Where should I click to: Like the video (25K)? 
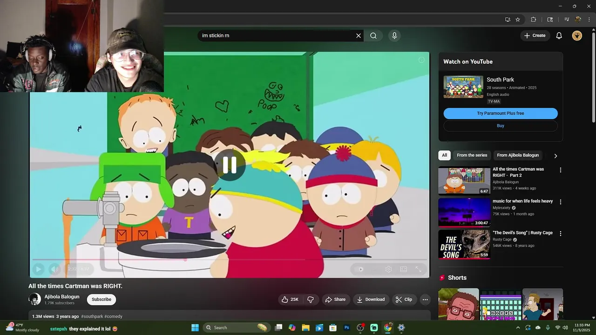tap(290, 300)
